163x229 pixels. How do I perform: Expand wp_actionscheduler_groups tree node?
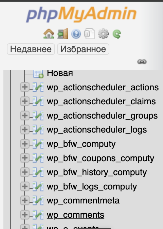click(x=25, y=116)
